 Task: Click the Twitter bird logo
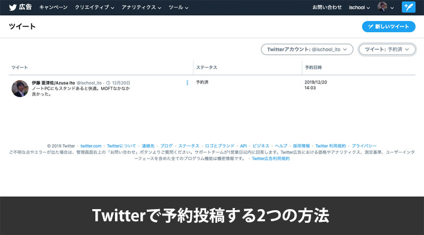point(13,7)
